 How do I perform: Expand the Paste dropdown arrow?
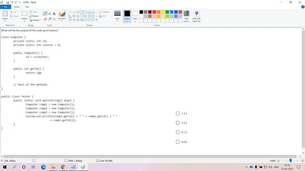5,21
